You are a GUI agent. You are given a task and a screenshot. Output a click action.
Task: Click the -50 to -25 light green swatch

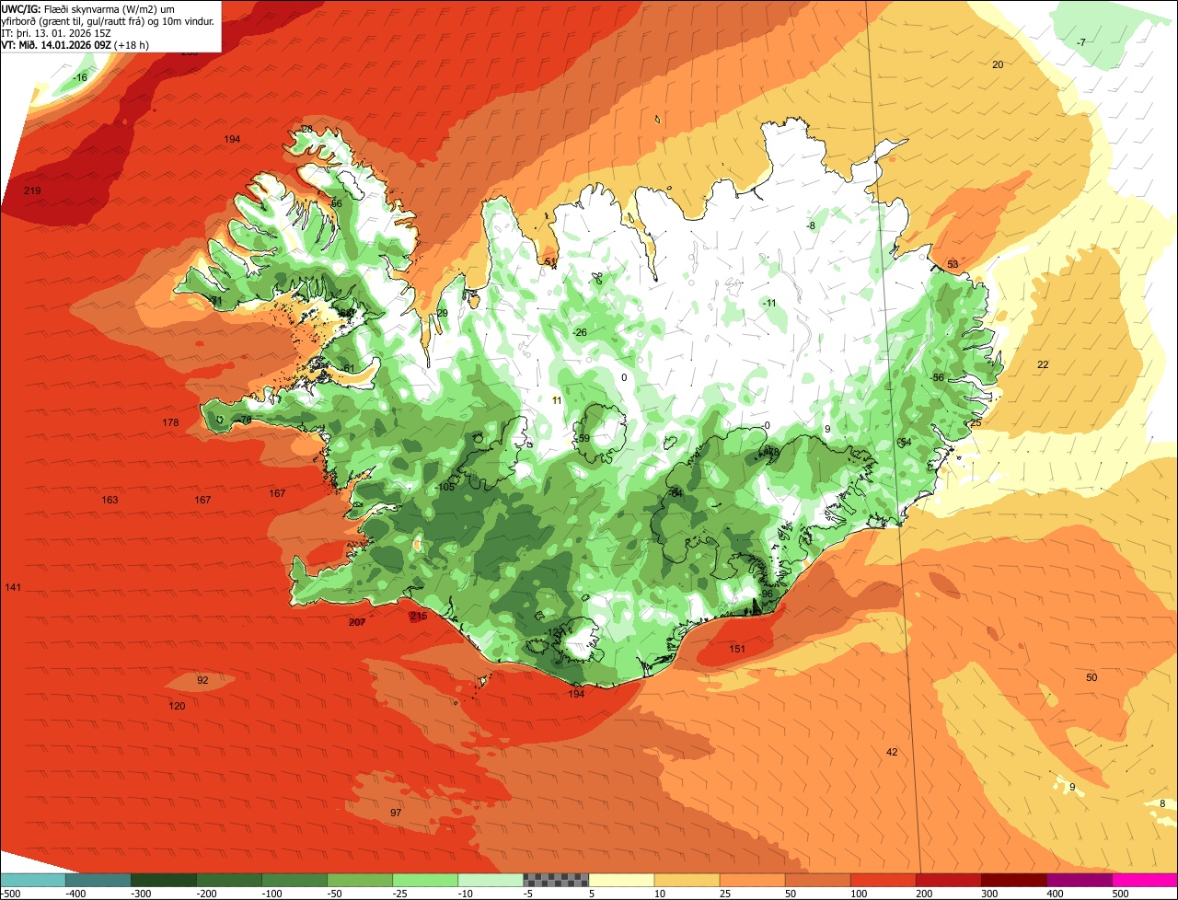pyautogui.click(x=359, y=880)
